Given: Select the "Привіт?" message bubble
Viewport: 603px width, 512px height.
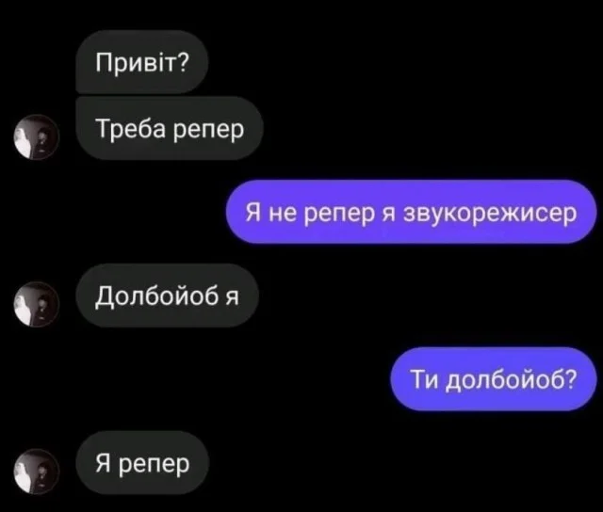Looking at the screenshot, I should 142,62.
